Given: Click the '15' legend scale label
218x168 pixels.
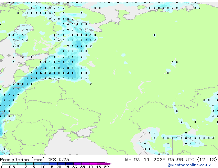Looking at the screenshot, I should pos(51,167).
